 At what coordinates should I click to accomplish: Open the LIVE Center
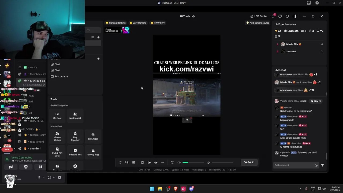pyautogui.click(x=259, y=16)
